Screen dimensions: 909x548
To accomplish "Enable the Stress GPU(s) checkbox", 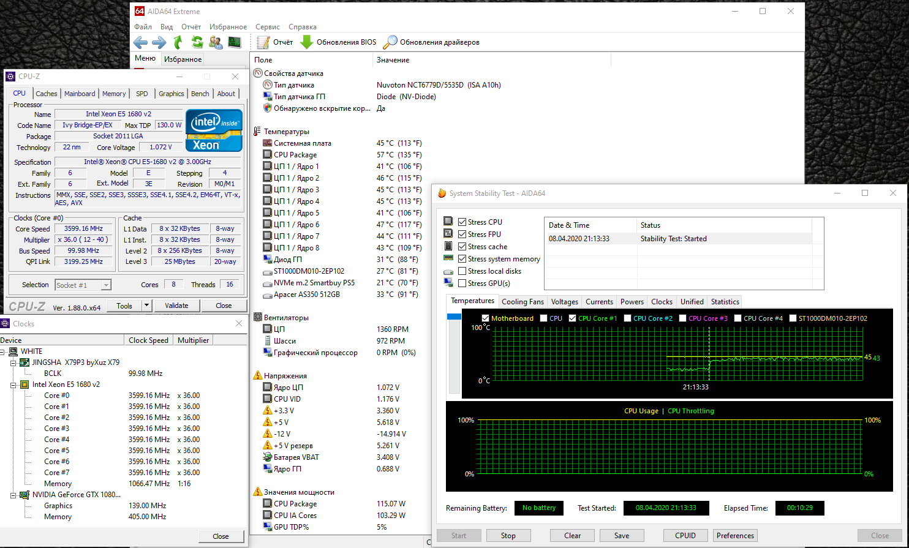I will (462, 283).
